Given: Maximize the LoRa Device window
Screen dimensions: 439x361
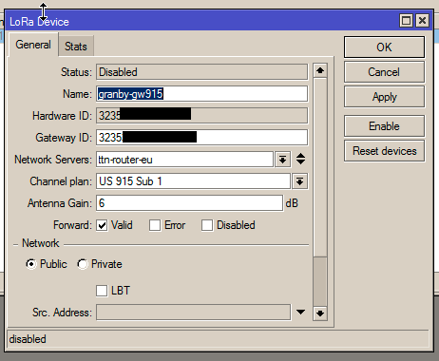Looking at the screenshot, I should pos(406,21).
